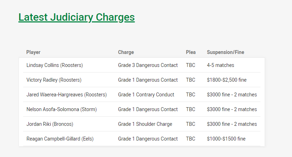Click the TBC plea for Reagan Campbell-Gillard
The height and width of the screenshot is (157, 292).
tap(190, 139)
